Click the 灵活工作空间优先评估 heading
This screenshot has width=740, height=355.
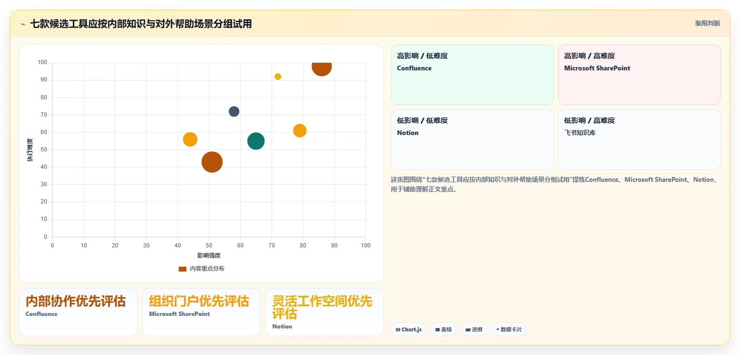322,307
